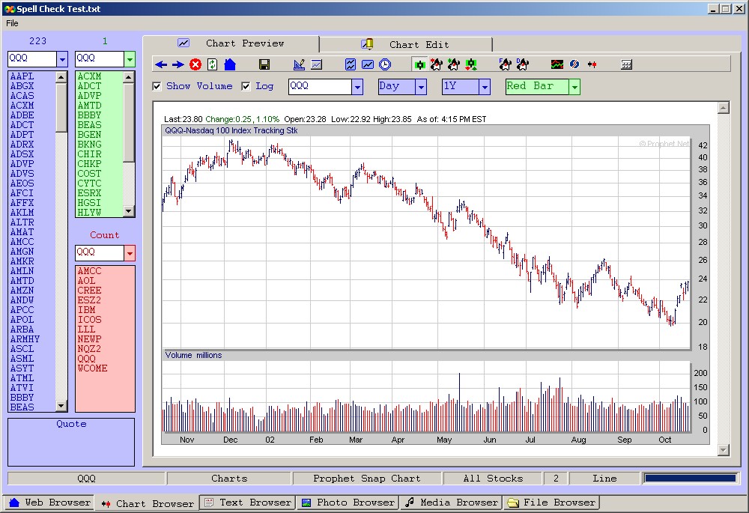The height and width of the screenshot is (513, 749).
Task: Open the File menu
Action: (x=12, y=23)
